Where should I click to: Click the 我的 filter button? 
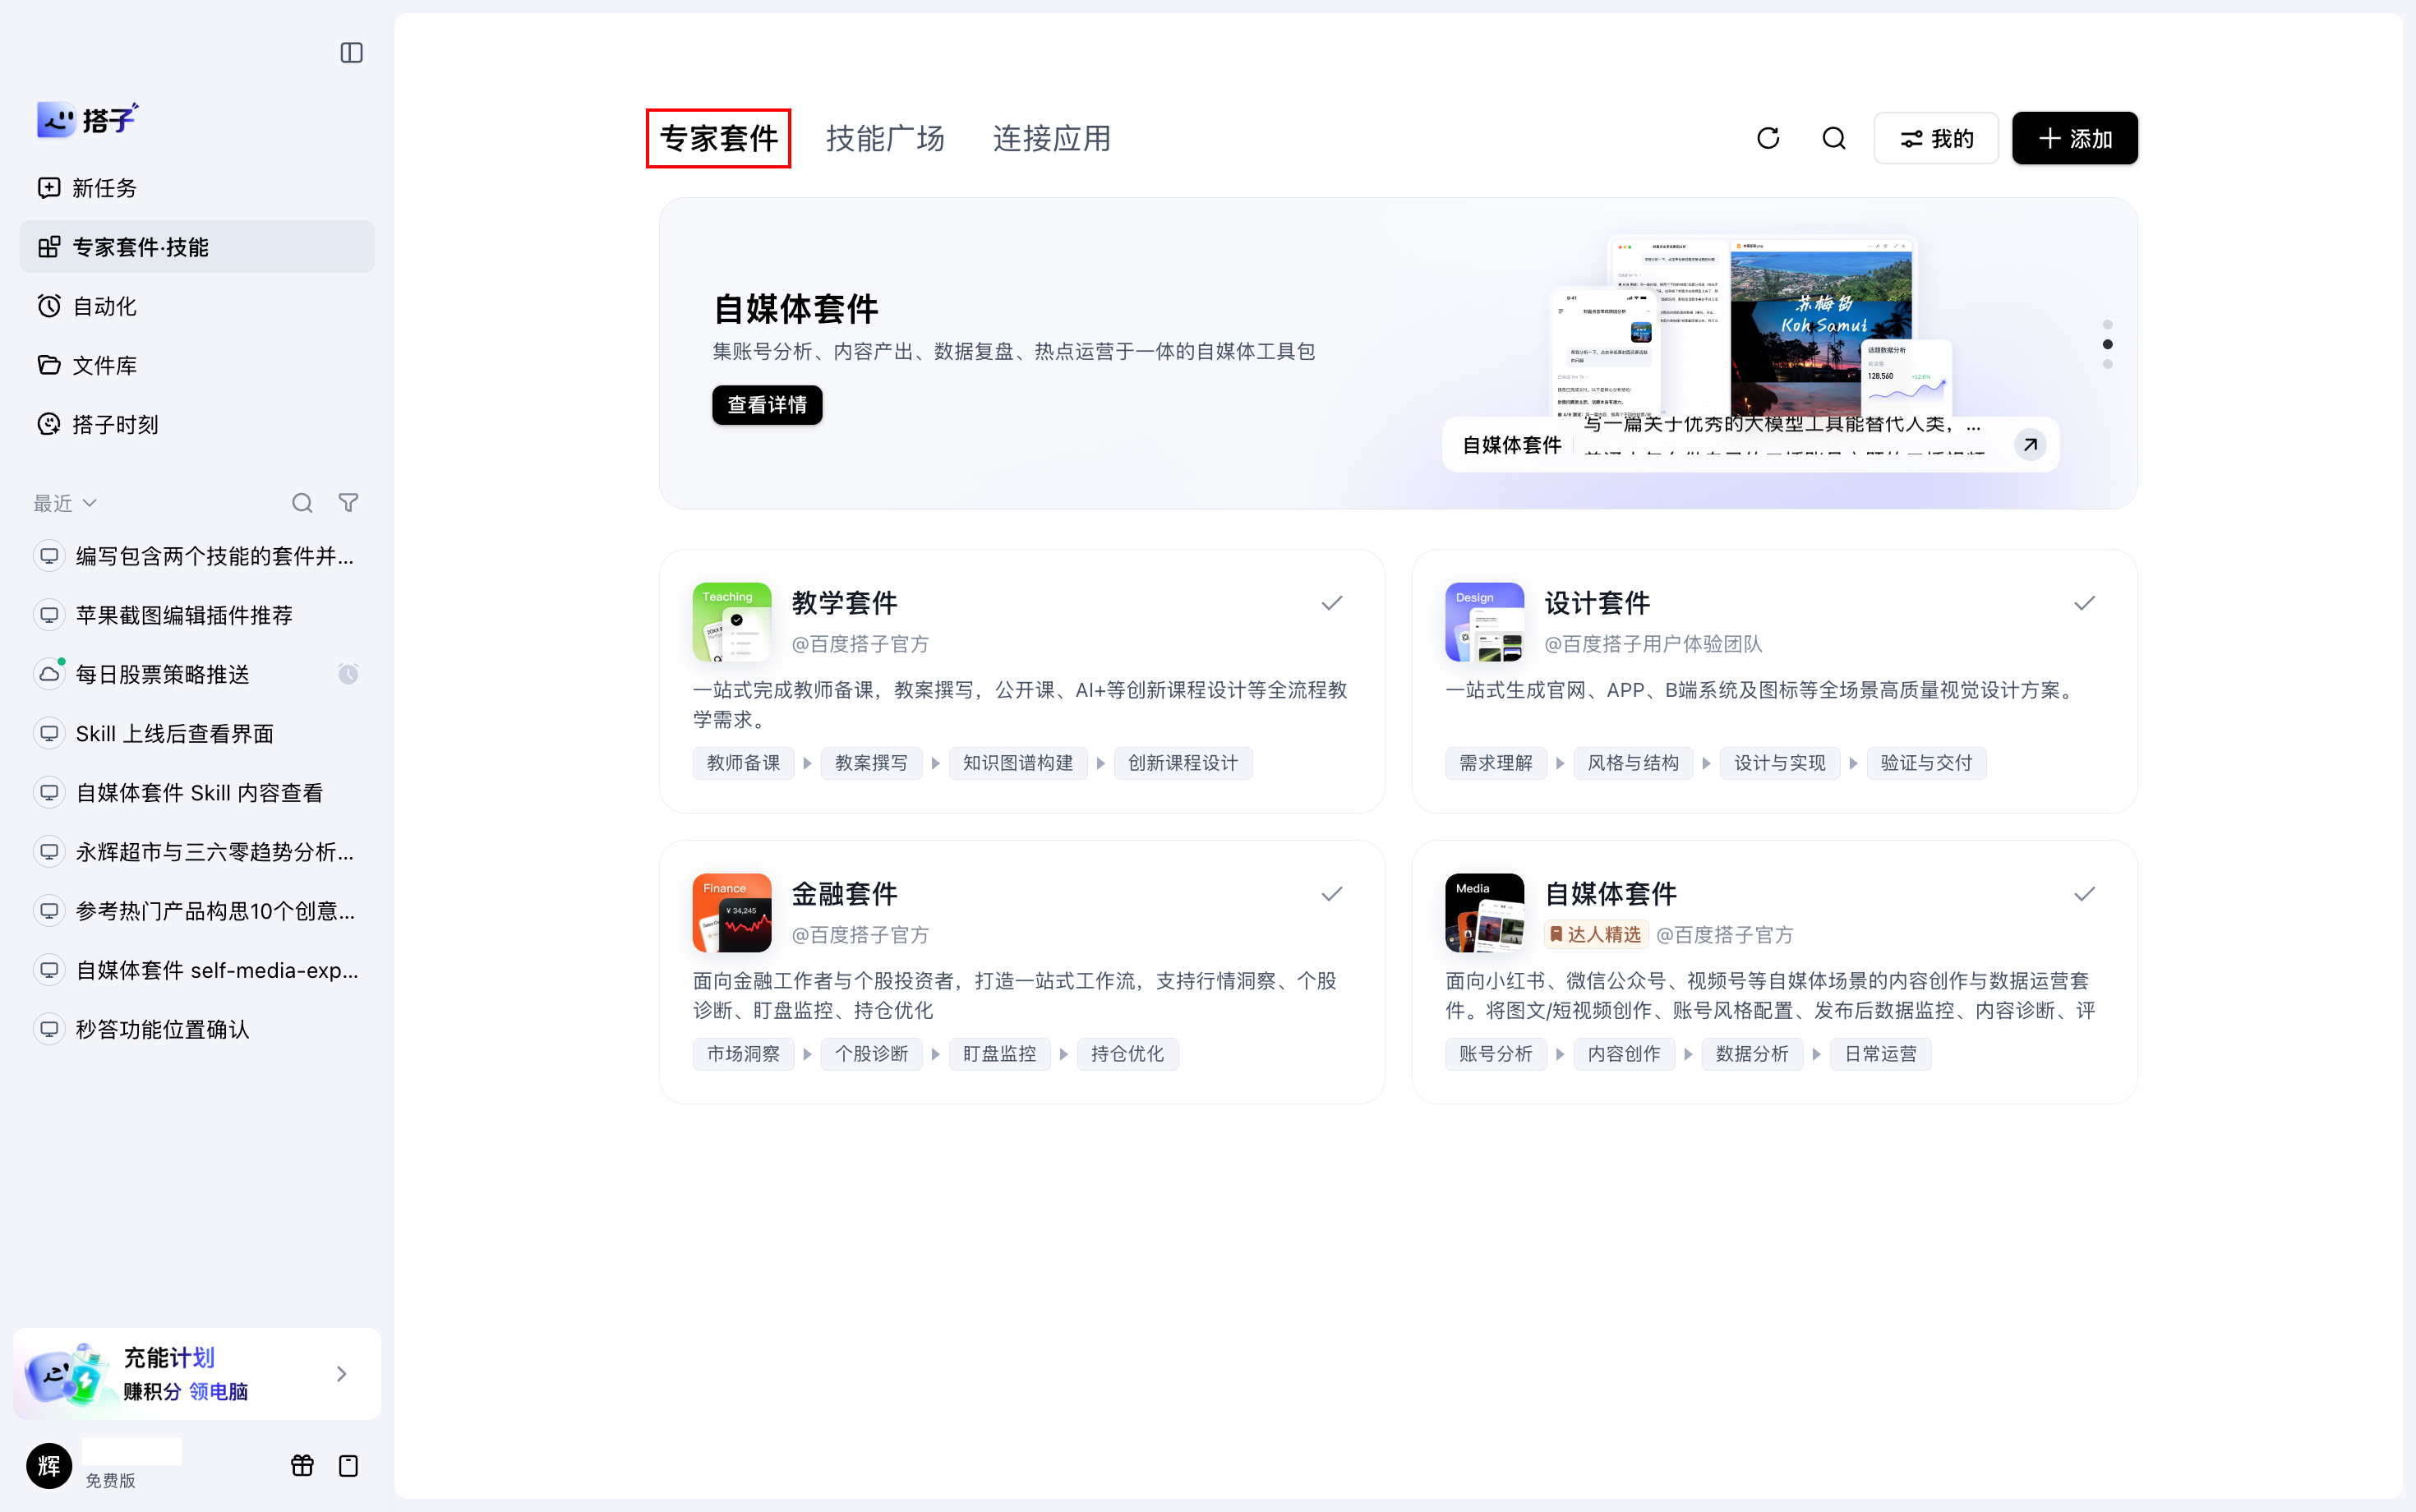click(1936, 138)
